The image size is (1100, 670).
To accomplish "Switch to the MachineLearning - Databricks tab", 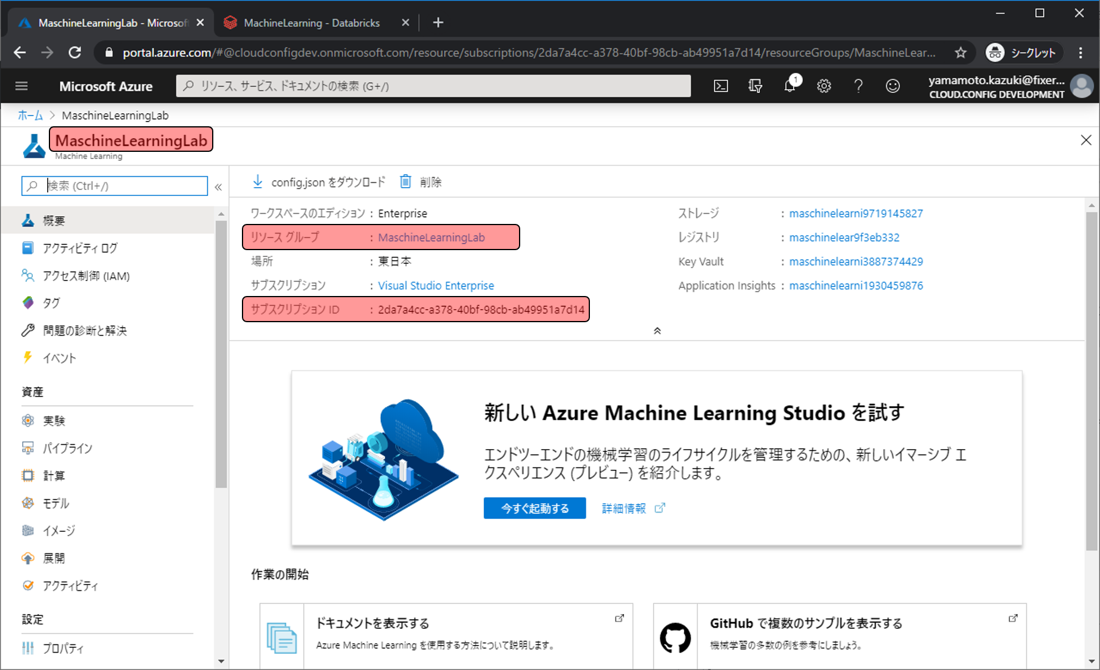I will click(312, 23).
